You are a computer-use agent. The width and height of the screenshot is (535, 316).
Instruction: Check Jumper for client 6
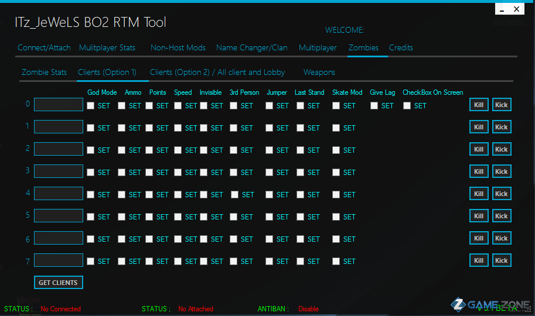[x=269, y=239]
